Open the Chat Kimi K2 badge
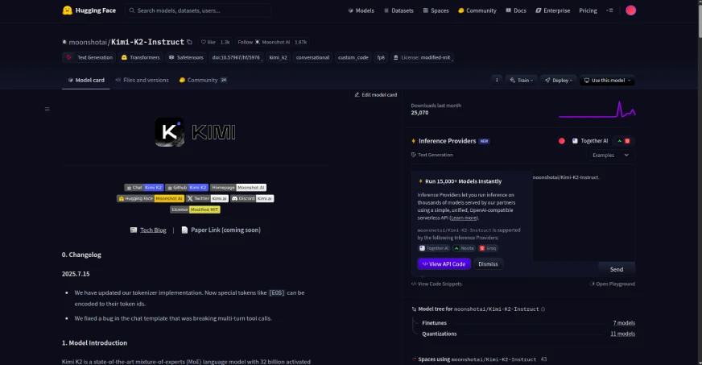This screenshot has width=702, height=365. pyautogui.click(x=144, y=187)
